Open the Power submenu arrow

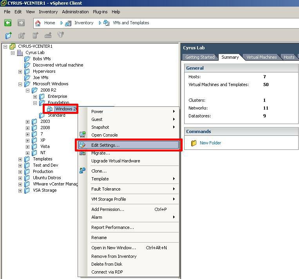174,111
